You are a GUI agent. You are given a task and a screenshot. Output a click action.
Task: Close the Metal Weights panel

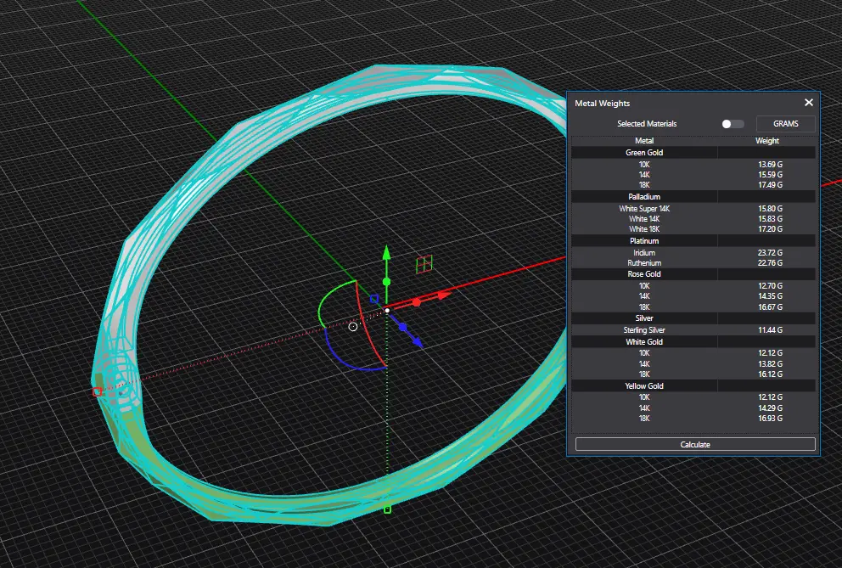pyautogui.click(x=809, y=103)
